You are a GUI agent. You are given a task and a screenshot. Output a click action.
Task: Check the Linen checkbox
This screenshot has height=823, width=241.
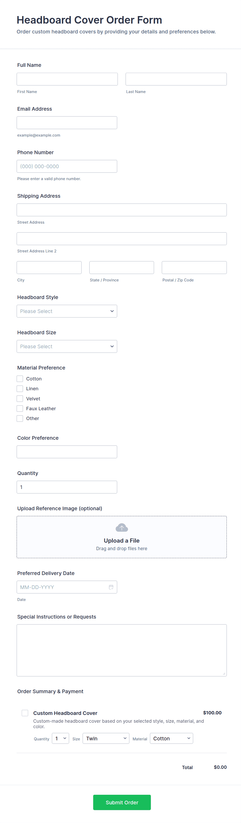pos(20,388)
